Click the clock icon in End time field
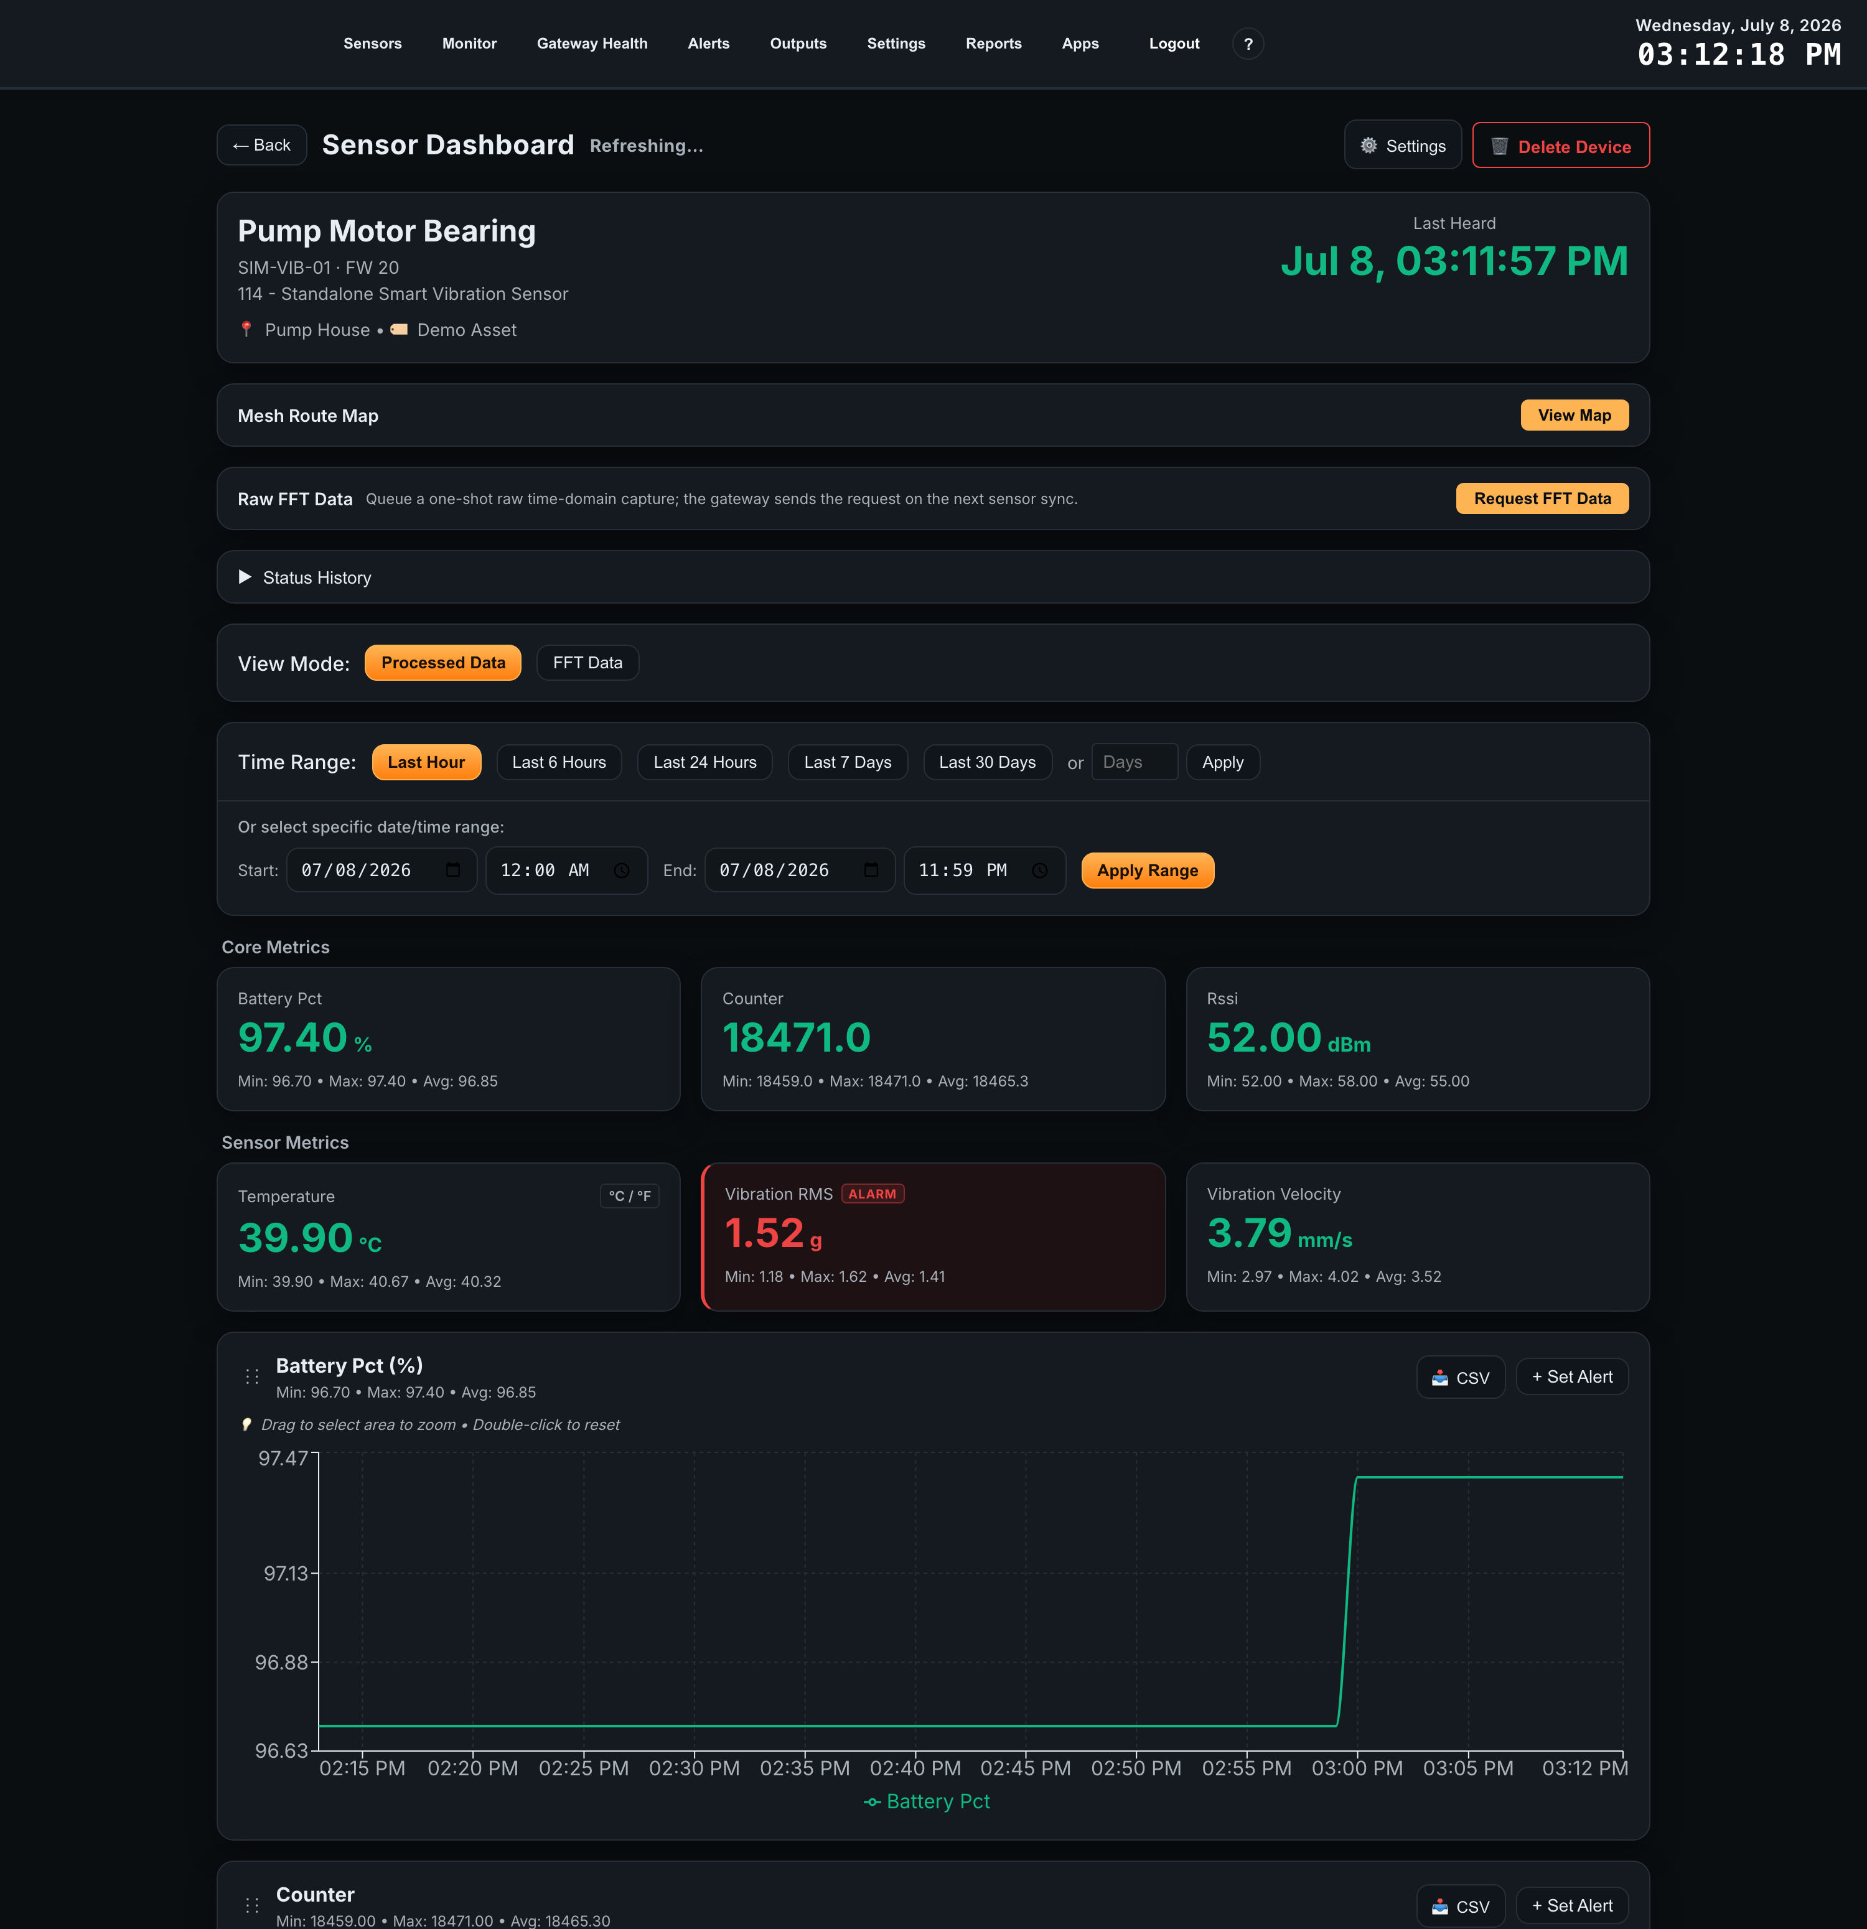1867x1929 pixels. pyautogui.click(x=1041, y=870)
